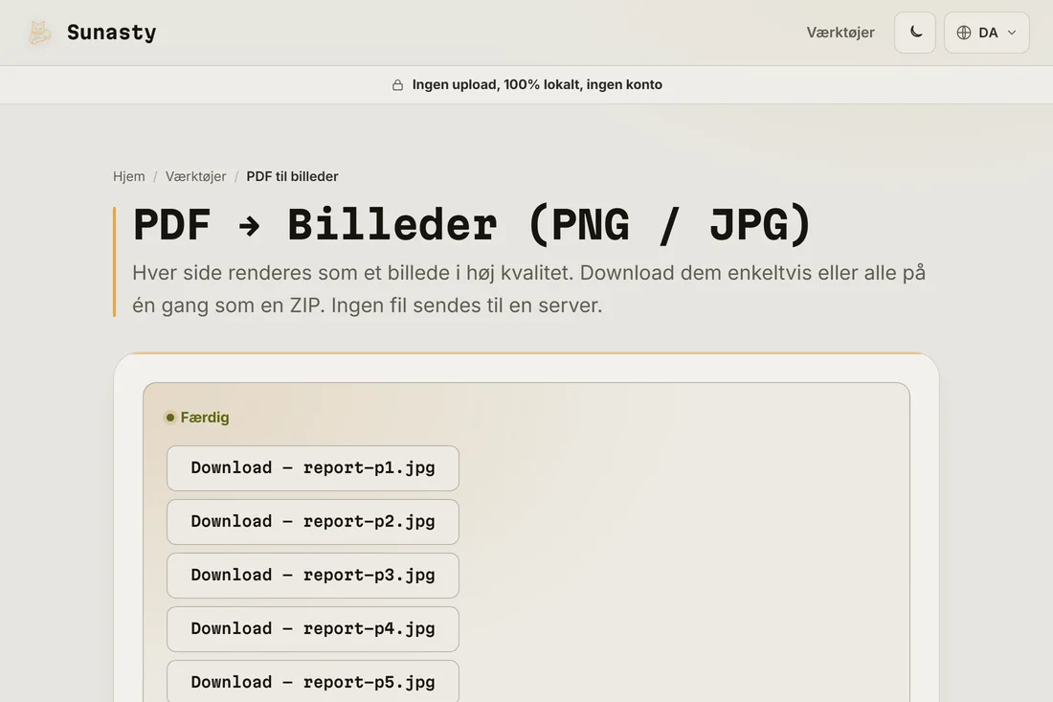This screenshot has height=702, width=1053.
Task: Click the Sunasty cat logo icon
Action: point(39,33)
